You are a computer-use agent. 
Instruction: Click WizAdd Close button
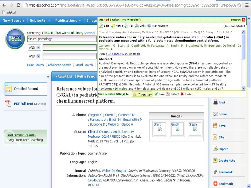coord(186,94)
